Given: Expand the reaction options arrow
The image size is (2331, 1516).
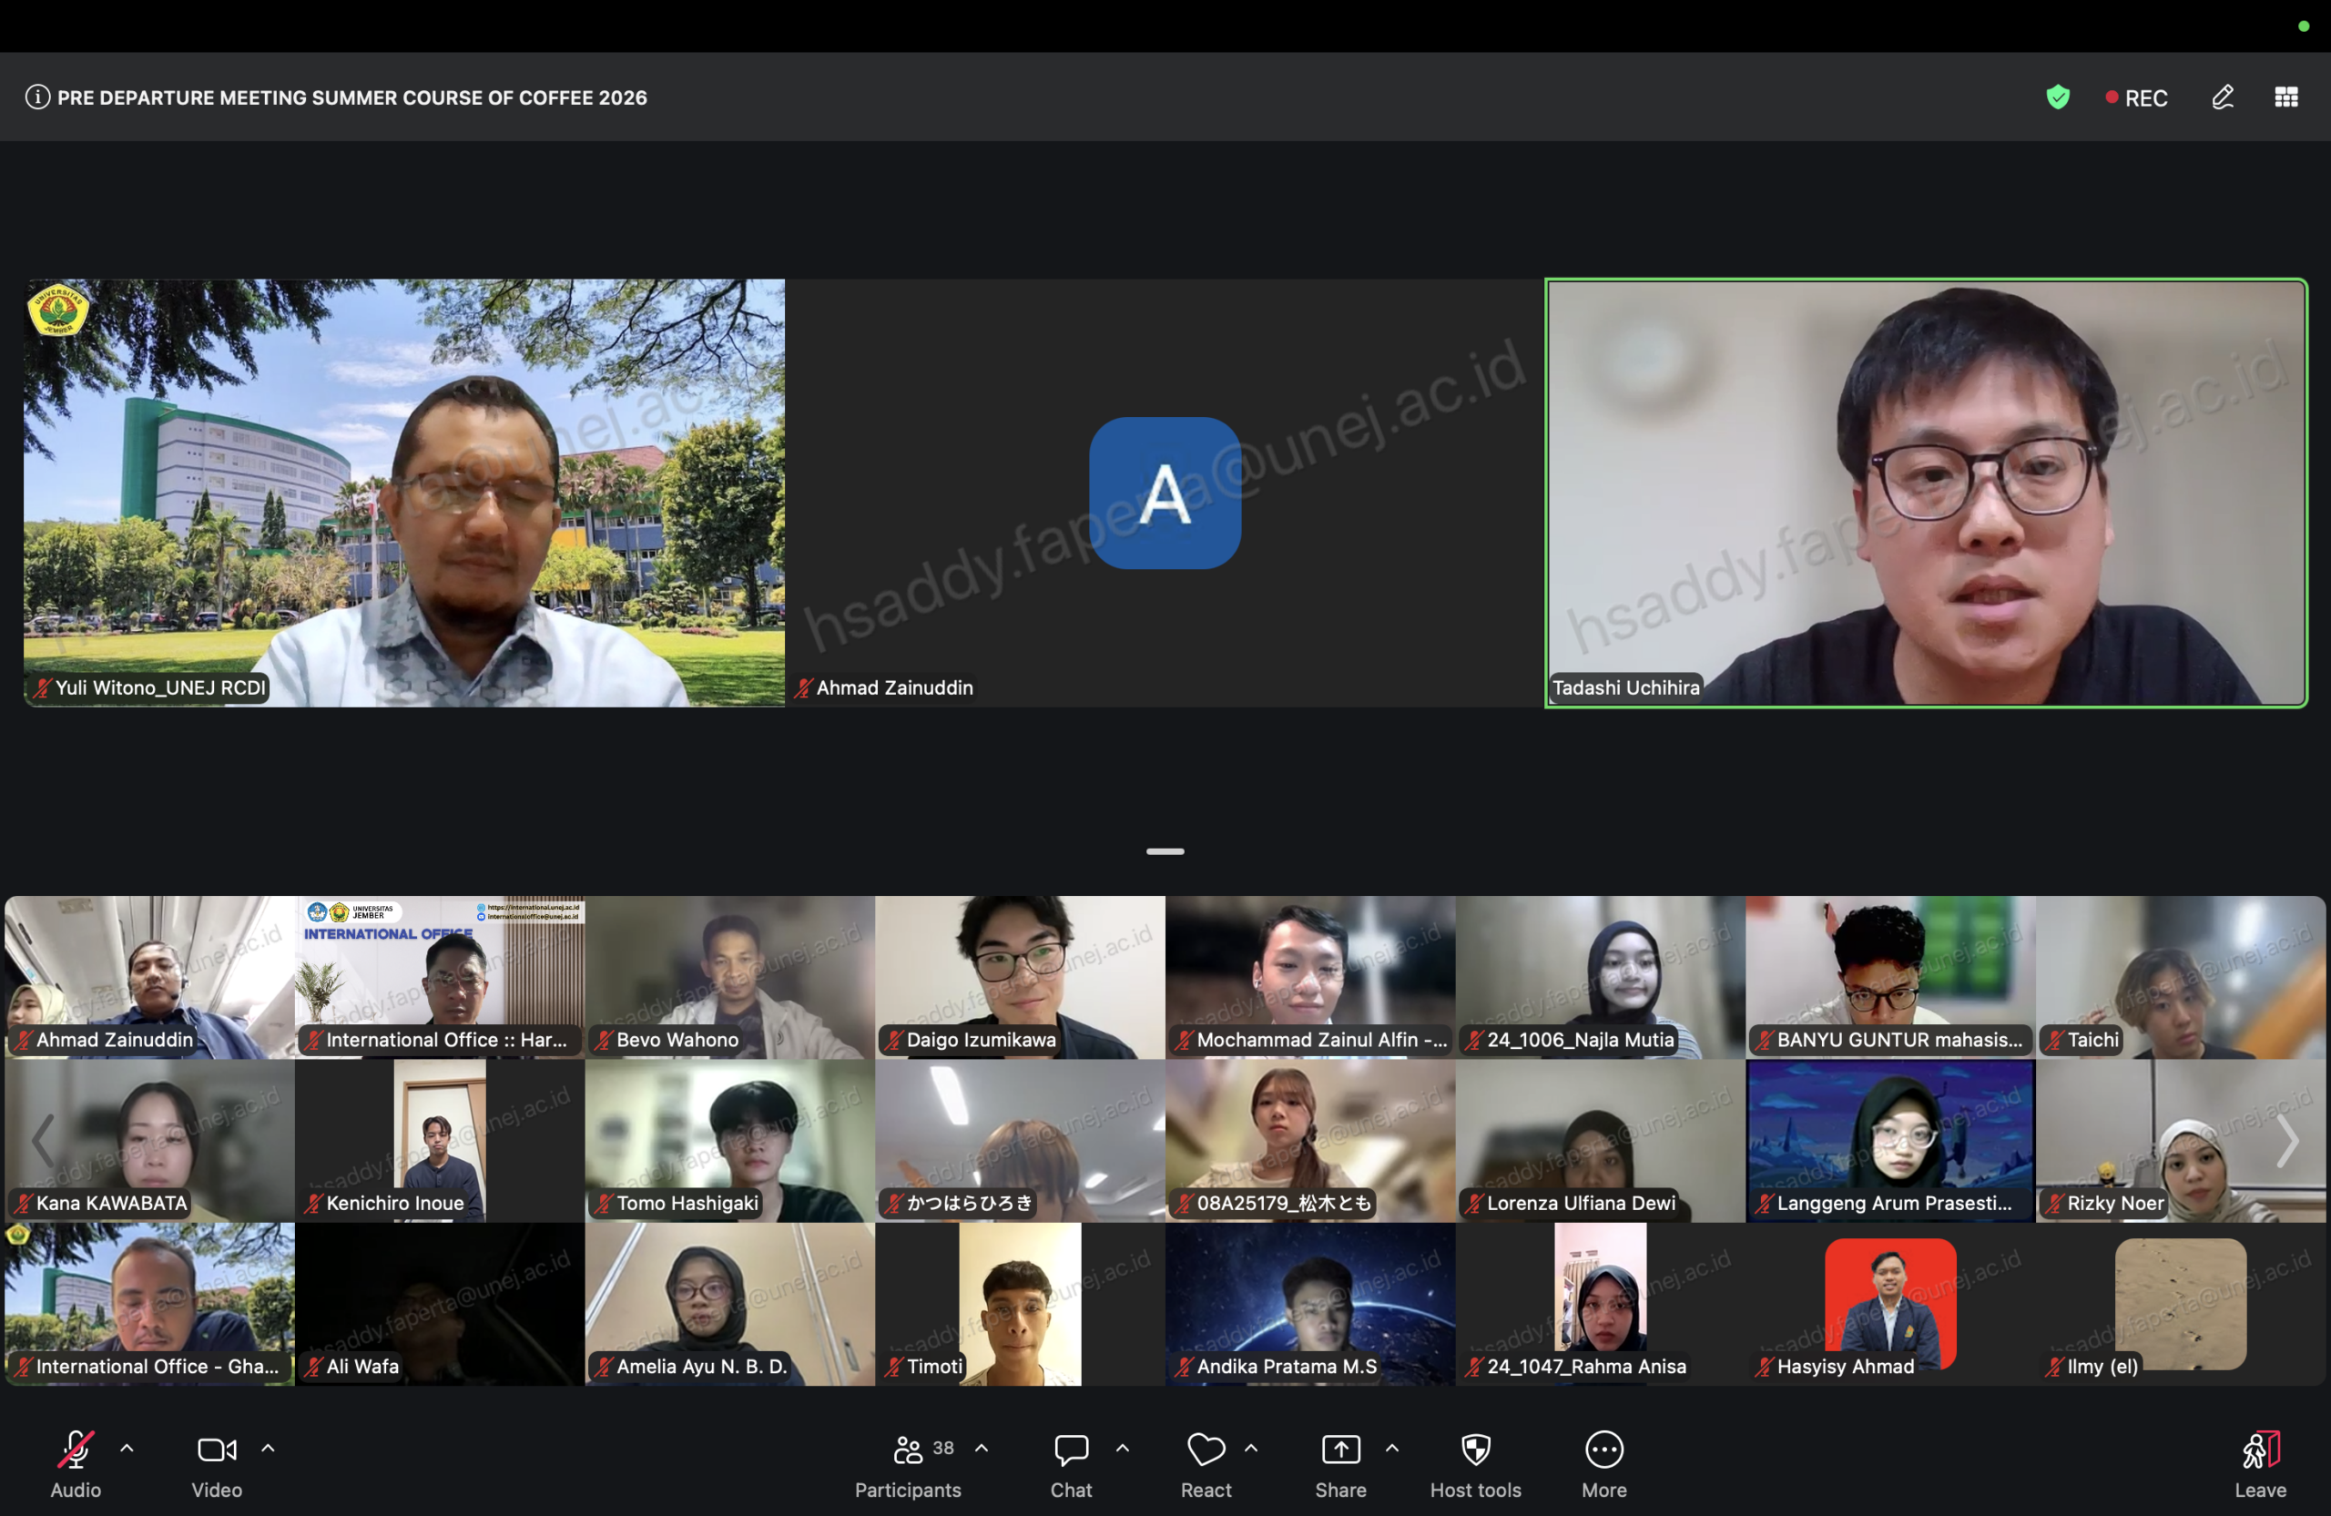Looking at the screenshot, I should 1251,1448.
